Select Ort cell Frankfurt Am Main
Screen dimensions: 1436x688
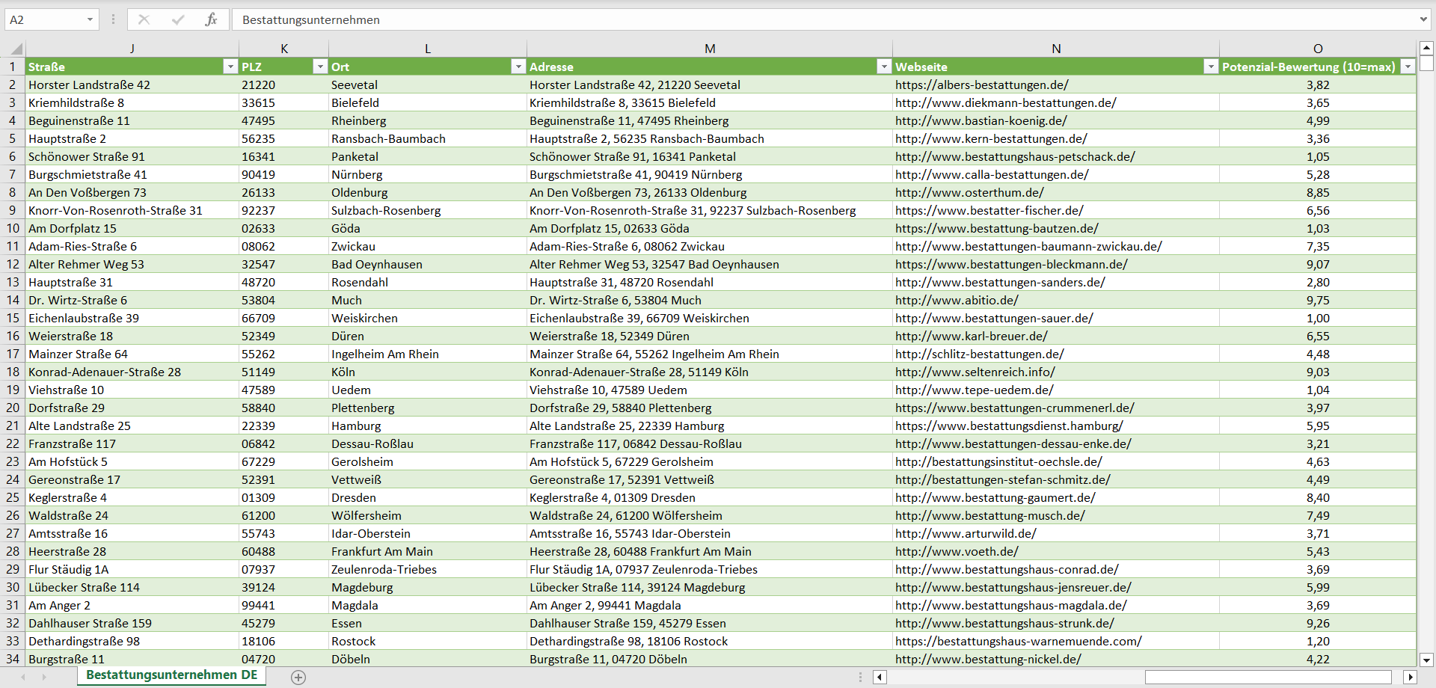tap(428, 551)
